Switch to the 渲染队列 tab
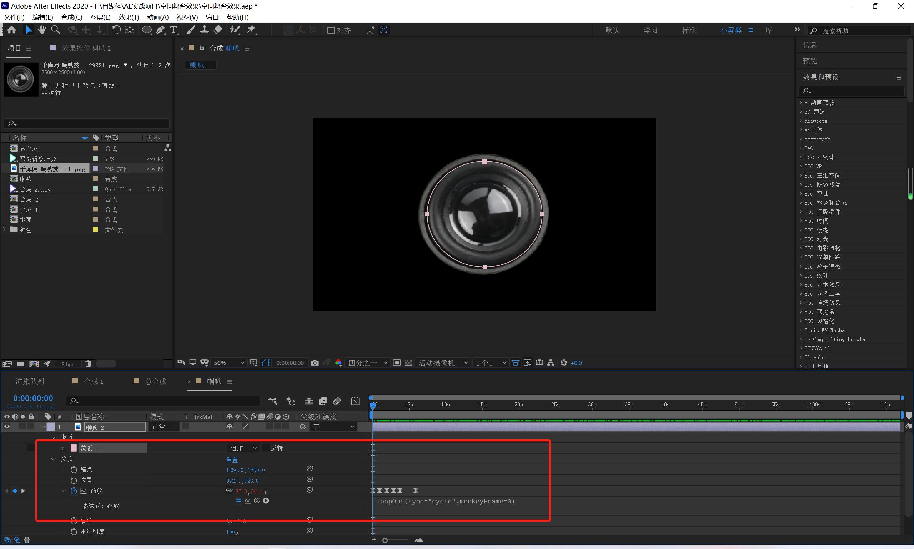This screenshot has width=914, height=549. click(x=30, y=381)
